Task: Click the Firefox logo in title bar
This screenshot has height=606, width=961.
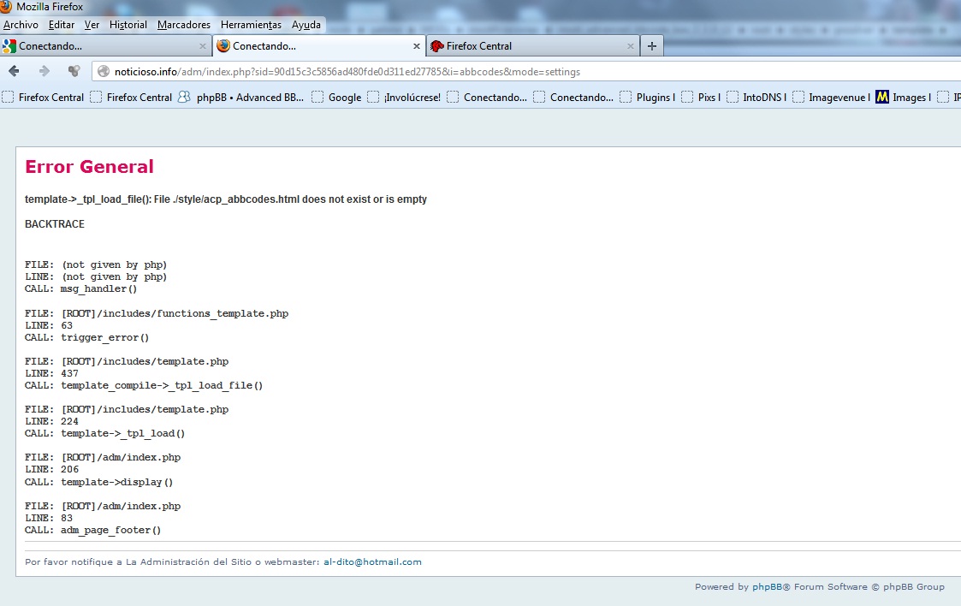Action: pos(6,6)
